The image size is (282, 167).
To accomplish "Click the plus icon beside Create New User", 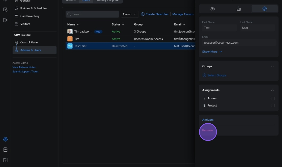I will coord(143,14).
